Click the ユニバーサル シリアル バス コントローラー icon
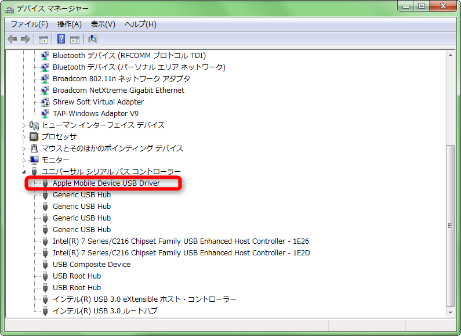This screenshot has width=461, height=336. click(34, 172)
